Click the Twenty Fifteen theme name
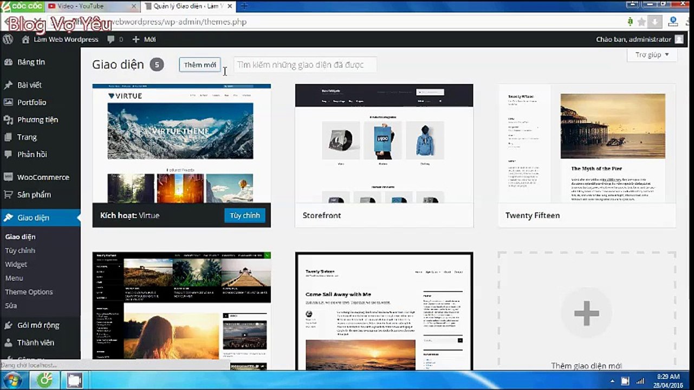The height and width of the screenshot is (390, 694). [x=533, y=215]
